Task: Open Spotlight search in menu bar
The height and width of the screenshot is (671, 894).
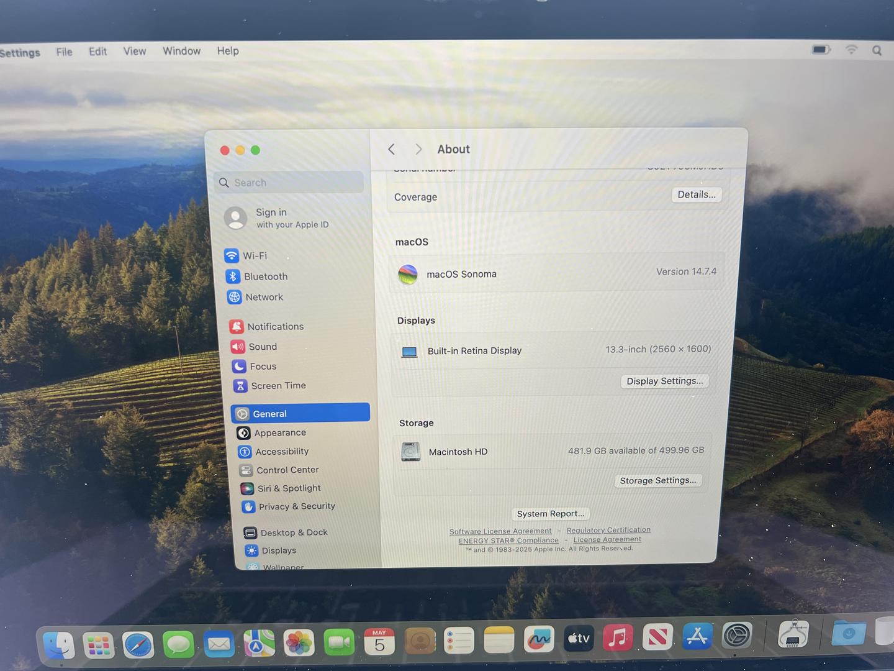Action: pos(877,50)
